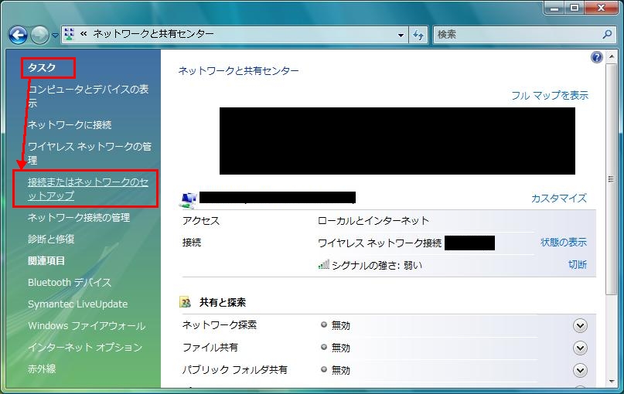Viewport: 624px width, 394px height.
Task: Click the Forward navigation arrow button
Action: 39,35
